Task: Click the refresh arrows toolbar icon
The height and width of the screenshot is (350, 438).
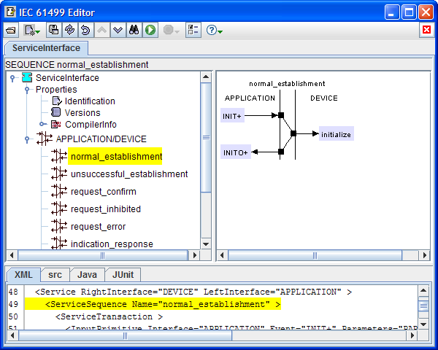Action: (69, 30)
